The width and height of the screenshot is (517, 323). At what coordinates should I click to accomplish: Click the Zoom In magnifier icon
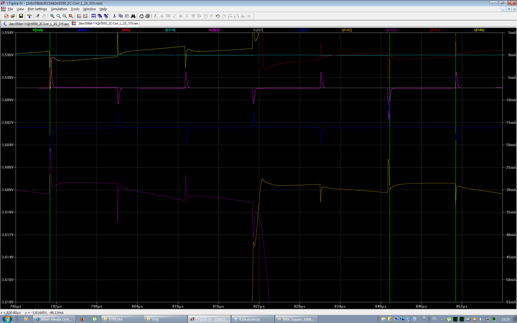coord(52,16)
